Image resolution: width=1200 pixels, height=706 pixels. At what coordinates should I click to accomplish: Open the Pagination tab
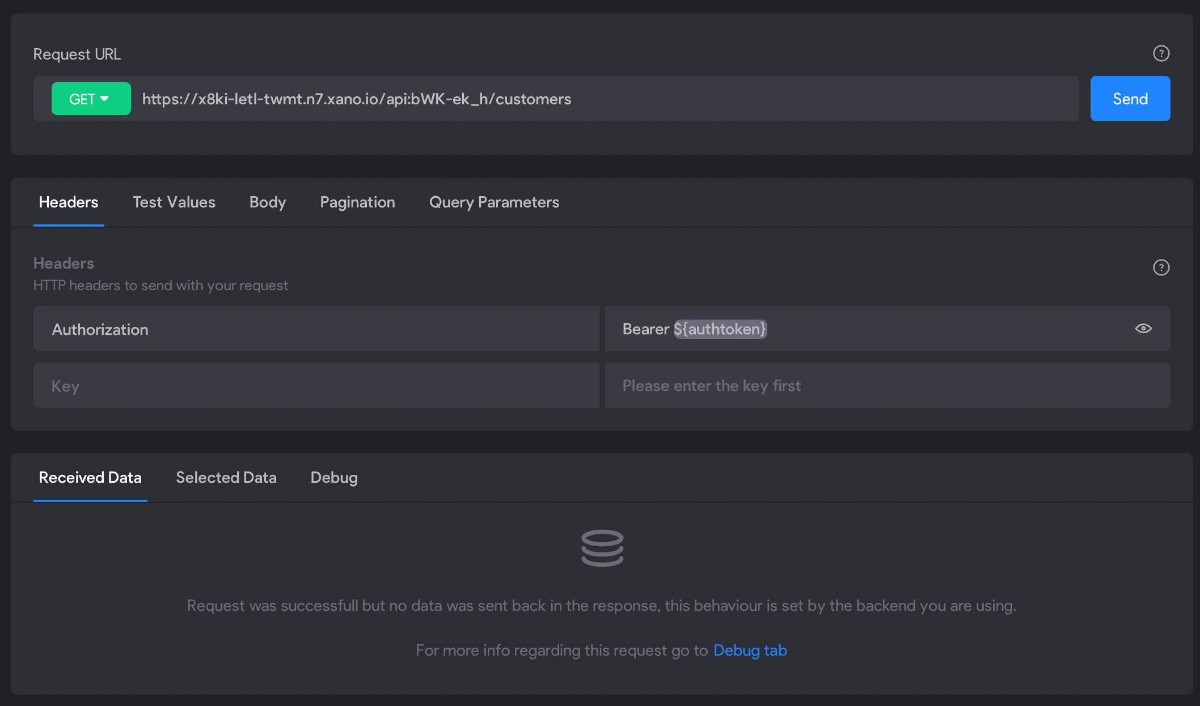click(357, 202)
